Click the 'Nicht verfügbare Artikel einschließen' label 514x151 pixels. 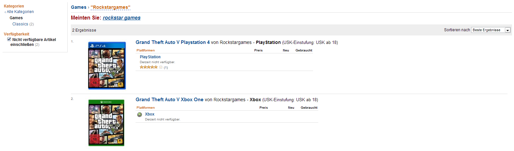(33, 42)
